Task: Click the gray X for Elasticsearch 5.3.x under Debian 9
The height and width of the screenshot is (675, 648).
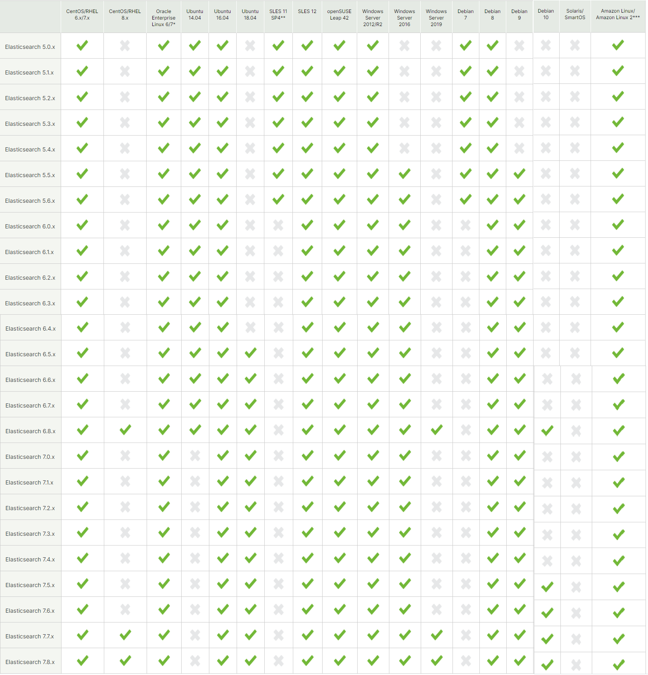Action: [x=519, y=123]
